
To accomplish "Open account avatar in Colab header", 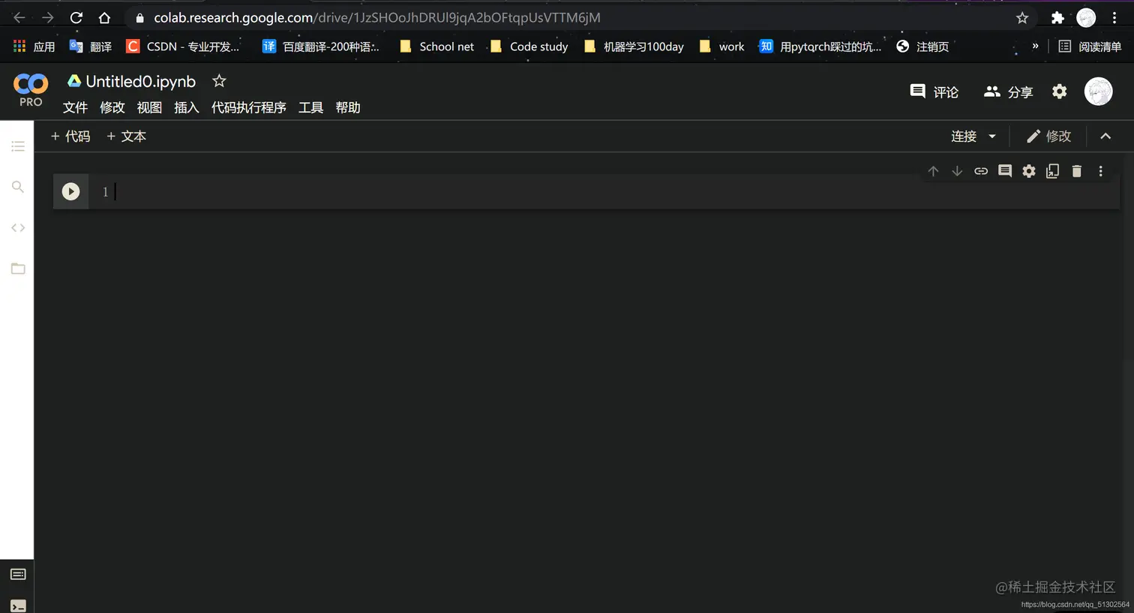I will tap(1099, 92).
